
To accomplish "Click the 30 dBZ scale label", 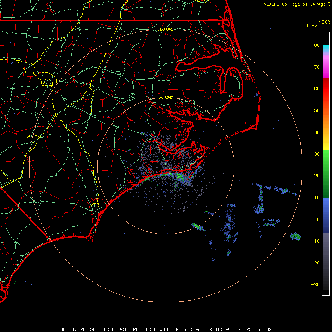I will coord(317,154).
